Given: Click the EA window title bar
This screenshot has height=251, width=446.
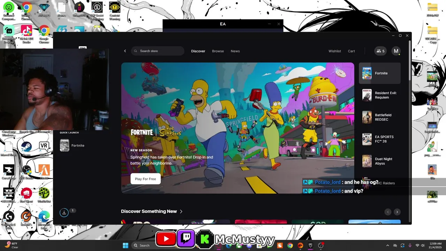Looking at the screenshot, I should (223, 24).
